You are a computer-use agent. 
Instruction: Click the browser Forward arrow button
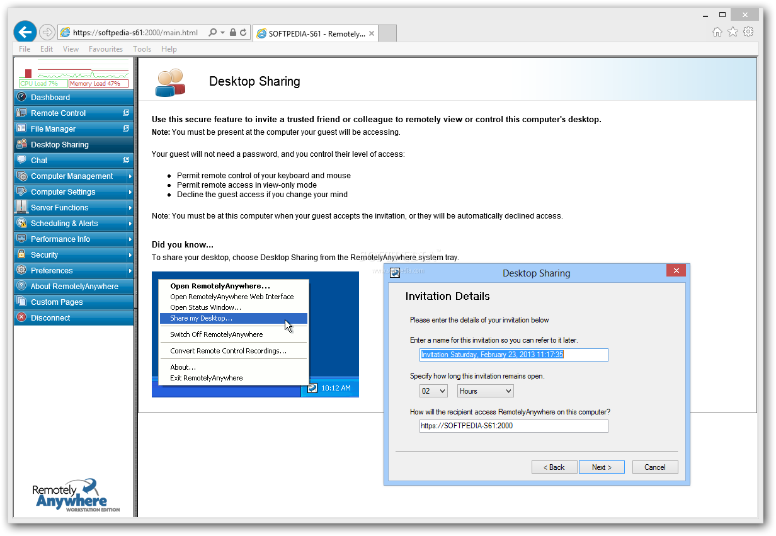[47, 32]
